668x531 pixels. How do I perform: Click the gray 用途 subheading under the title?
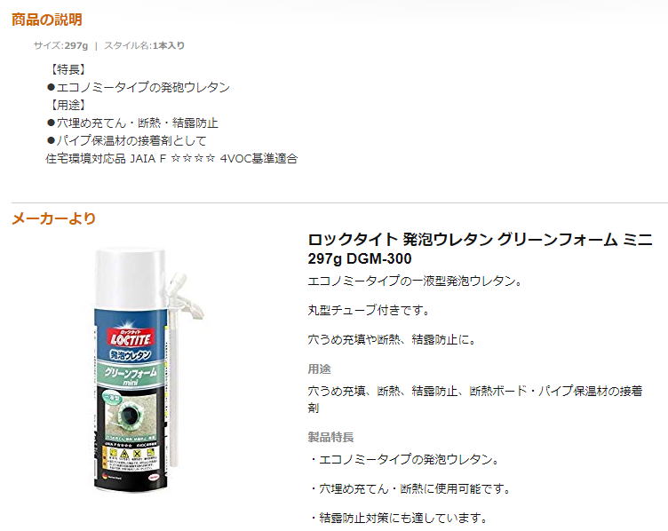(319, 369)
